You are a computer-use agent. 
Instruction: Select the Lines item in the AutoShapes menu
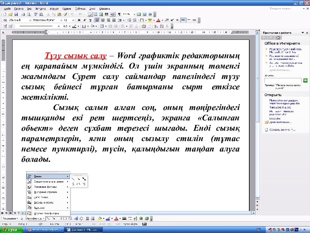click(x=48, y=176)
